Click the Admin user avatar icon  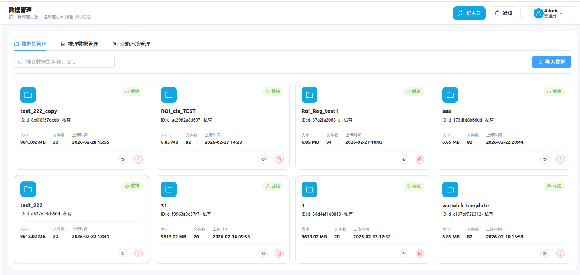coord(538,14)
